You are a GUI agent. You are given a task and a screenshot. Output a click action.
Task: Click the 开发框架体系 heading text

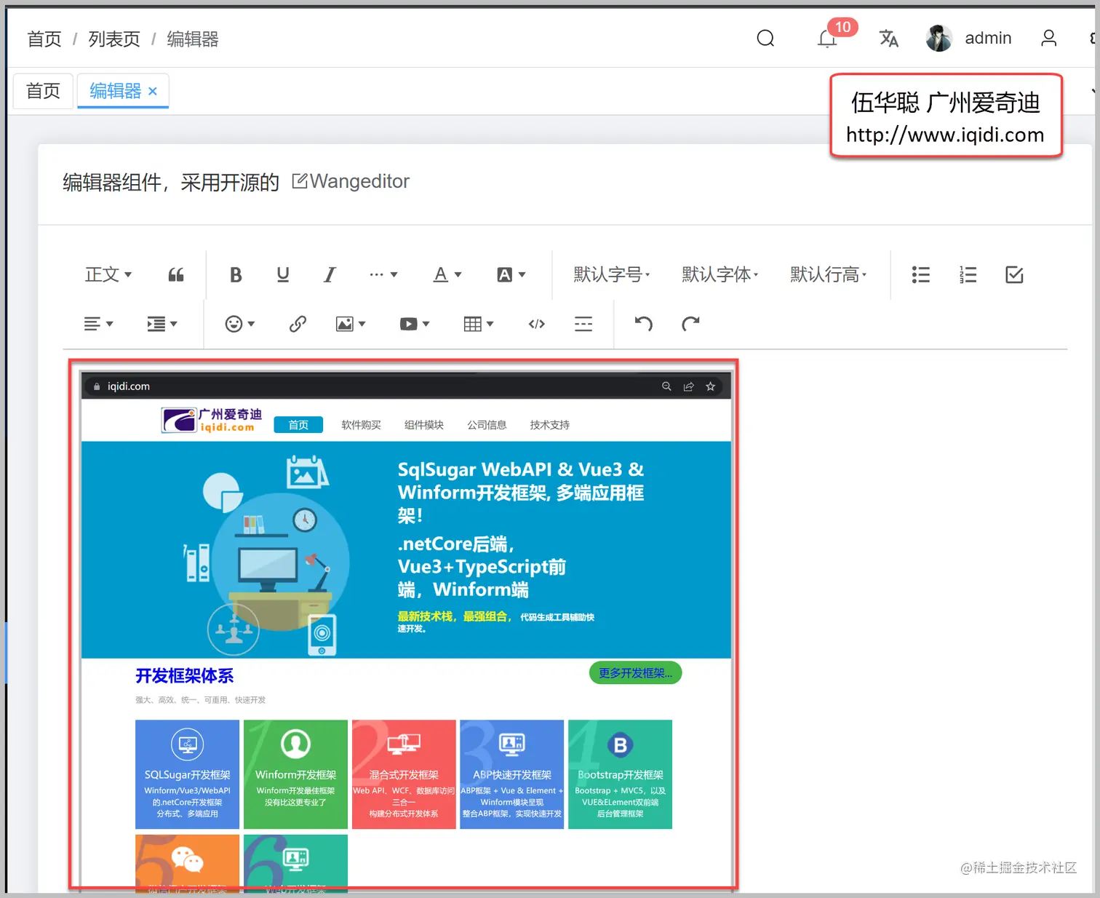(185, 676)
